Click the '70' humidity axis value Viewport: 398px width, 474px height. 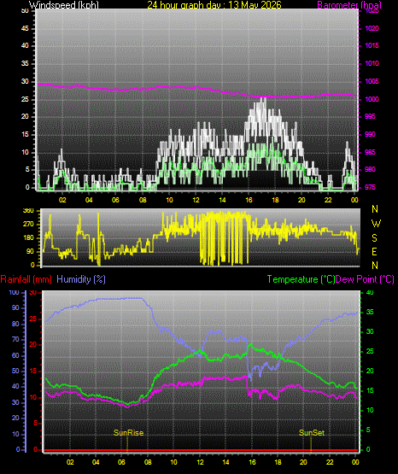pos(15,339)
